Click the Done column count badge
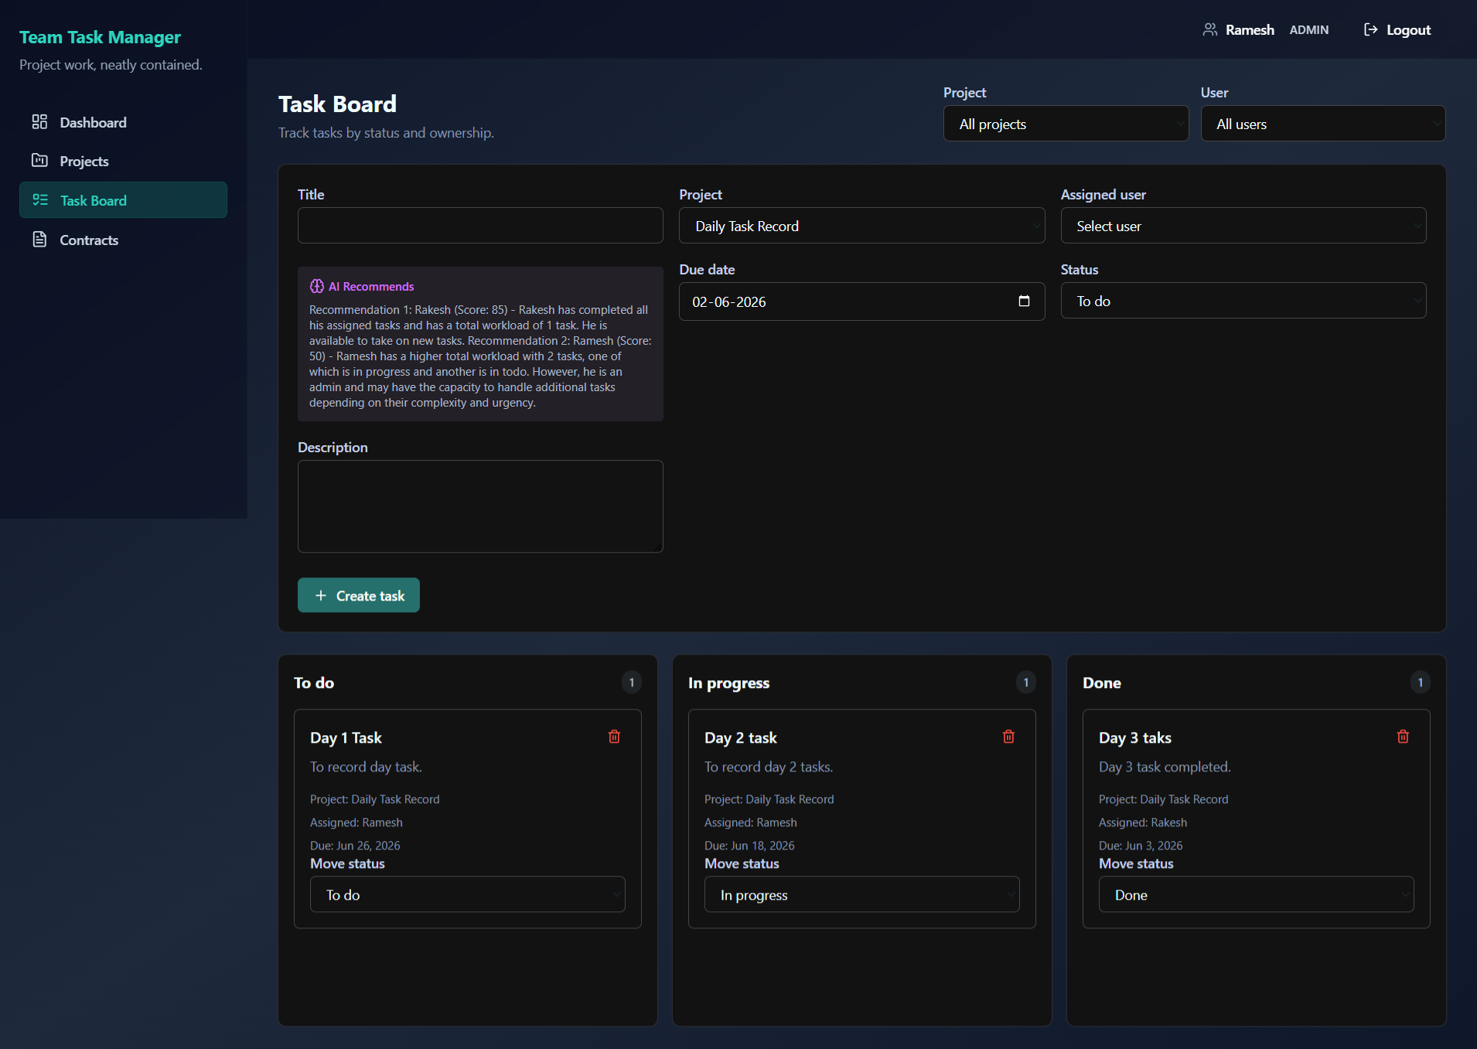The image size is (1477, 1049). (x=1420, y=683)
